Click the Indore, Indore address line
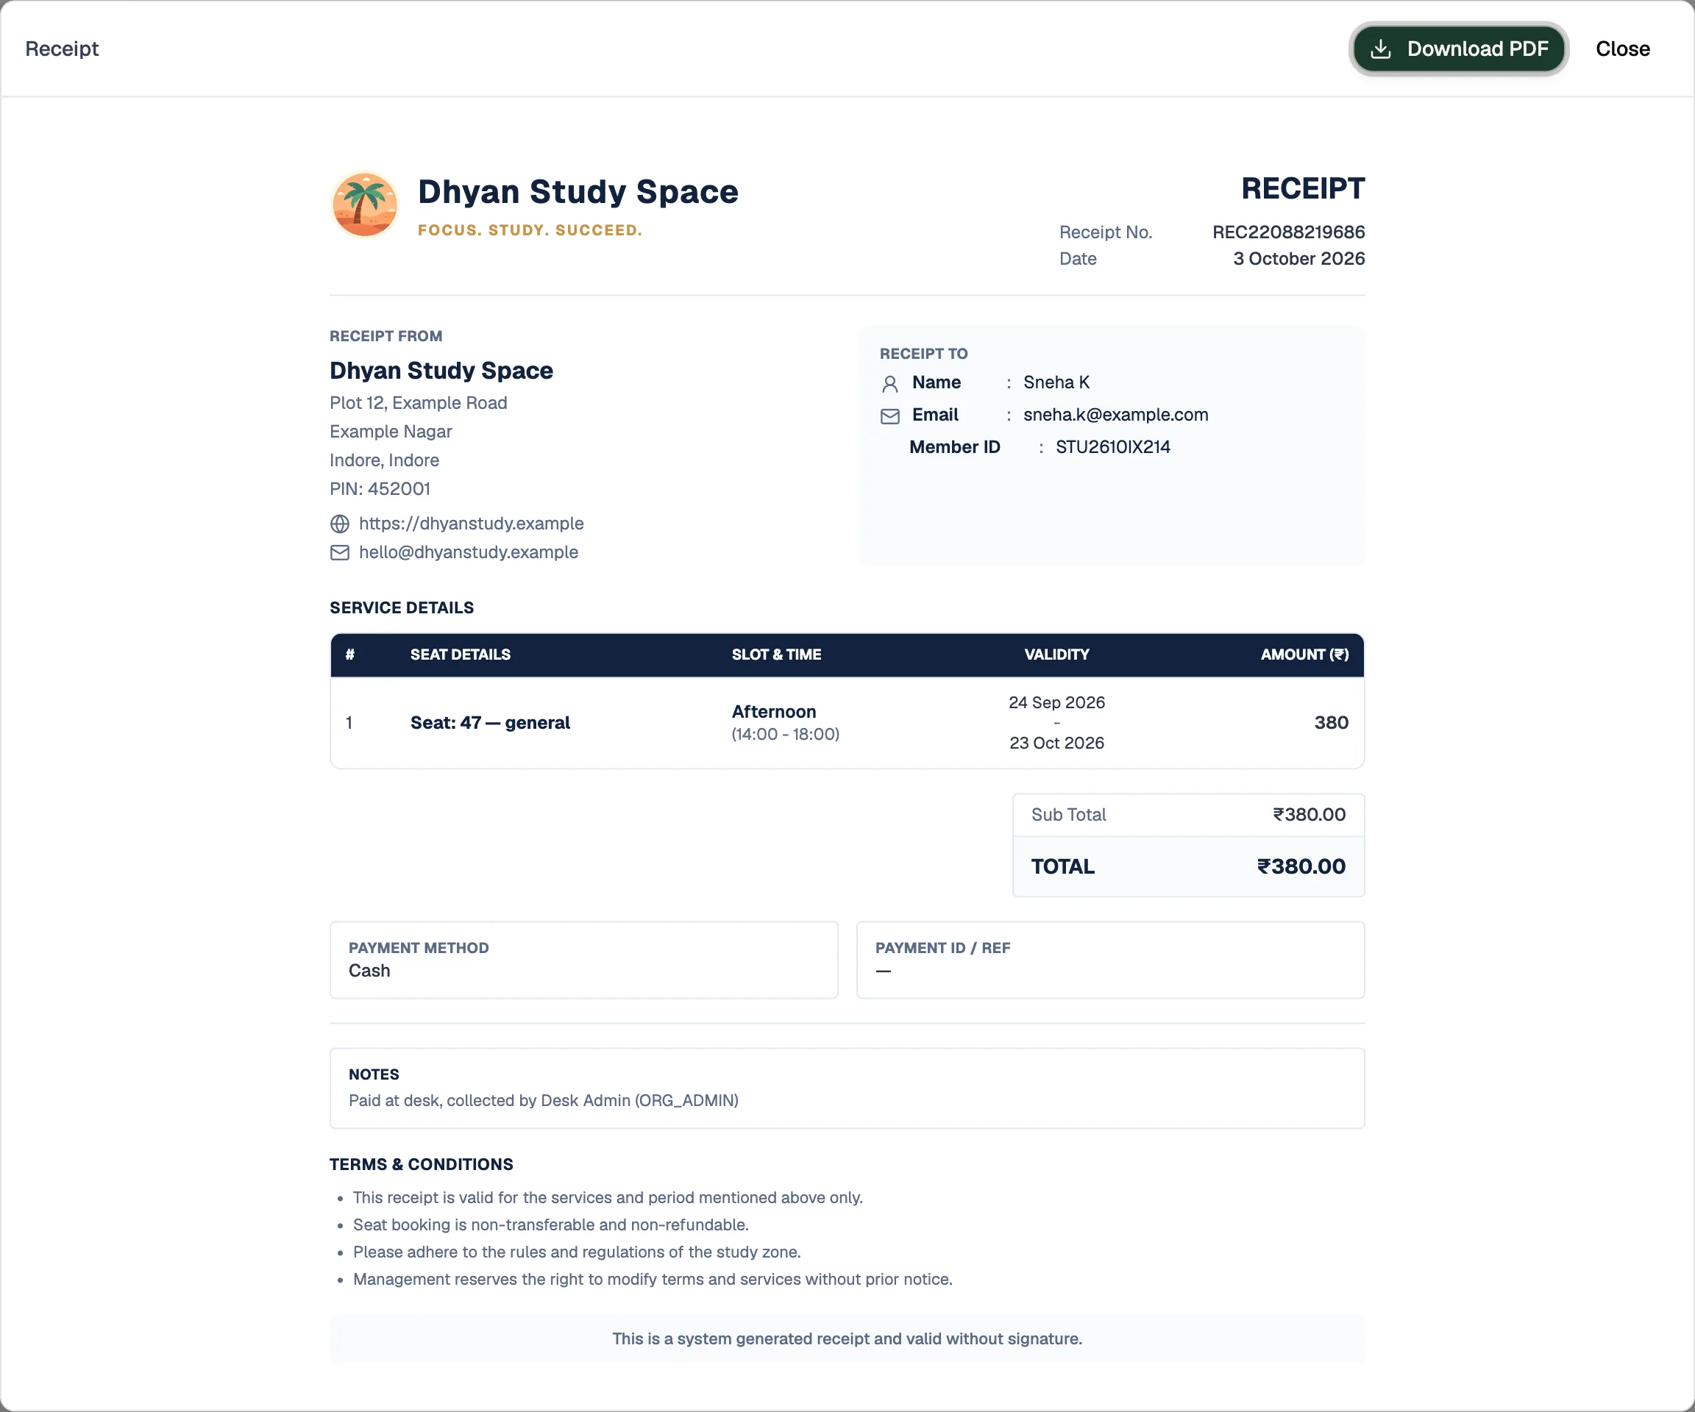The width and height of the screenshot is (1695, 1412). pos(384,460)
